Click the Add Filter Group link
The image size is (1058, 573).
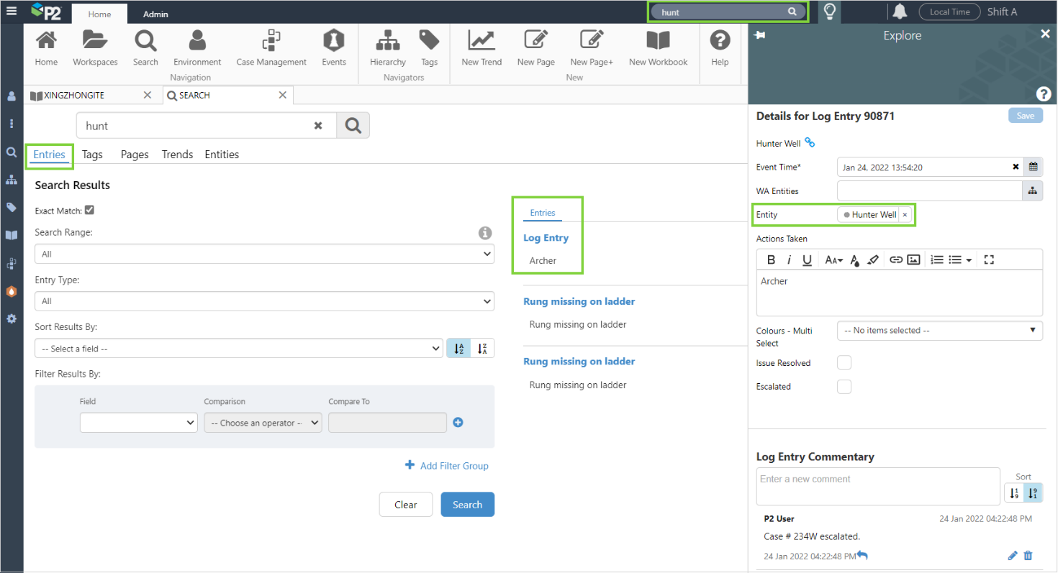pos(447,466)
